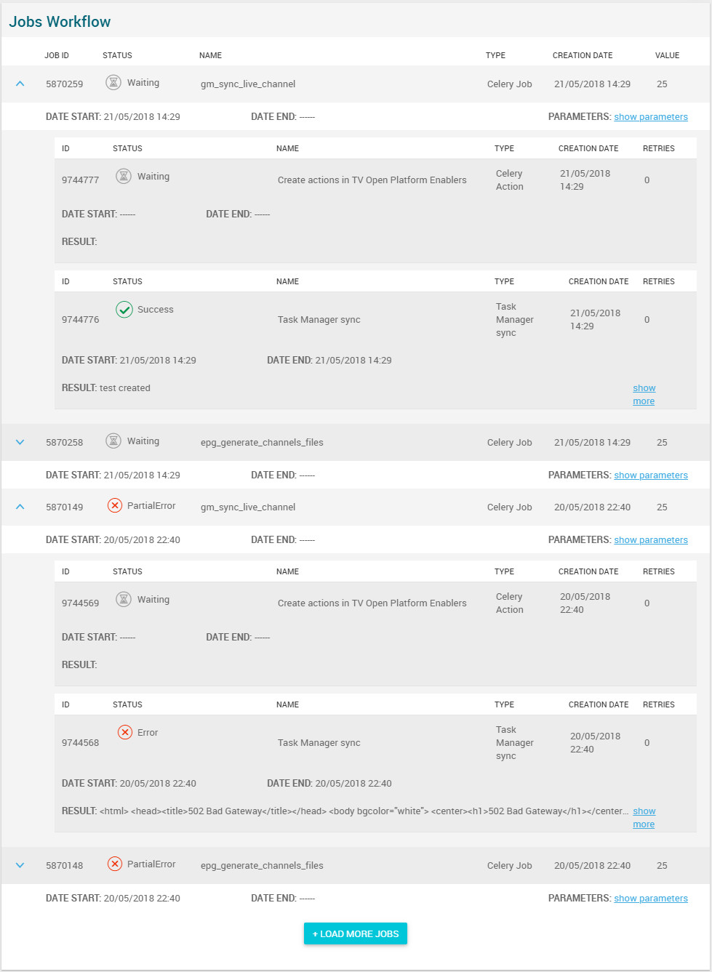Show more of 'test created' result

[x=644, y=394]
